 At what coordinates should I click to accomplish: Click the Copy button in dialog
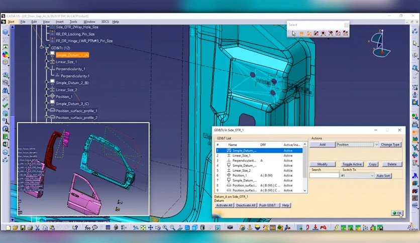pyautogui.click(x=373, y=164)
